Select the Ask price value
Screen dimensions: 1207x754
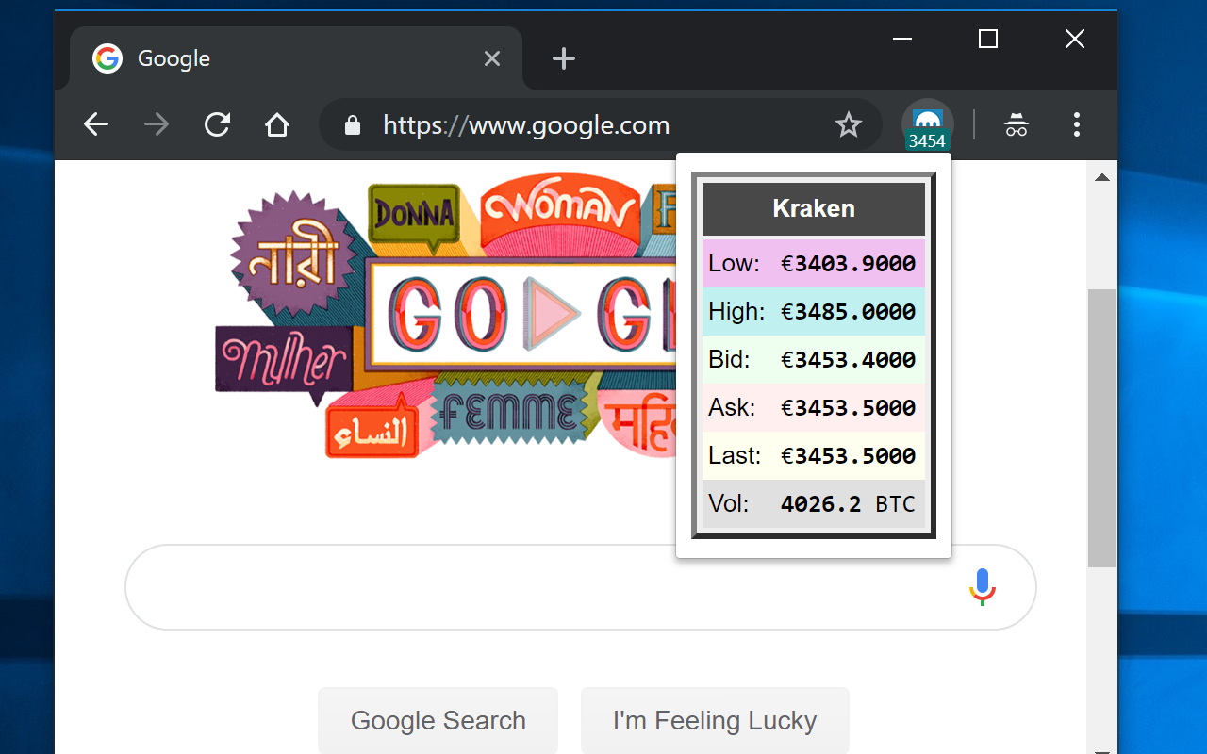tap(849, 408)
